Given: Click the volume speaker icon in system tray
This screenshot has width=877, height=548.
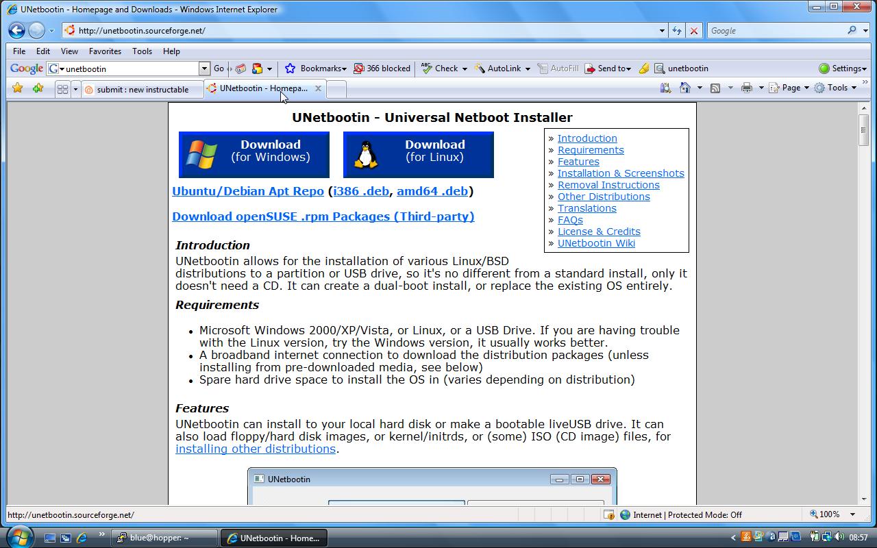Looking at the screenshot, I should coord(839,538).
